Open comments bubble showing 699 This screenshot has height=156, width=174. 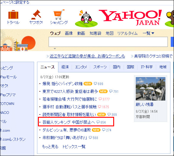pos(98,84)
